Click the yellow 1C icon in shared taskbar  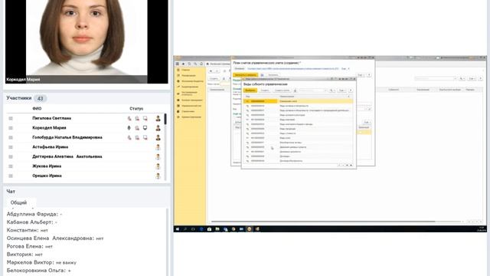(x=249, y=229)
